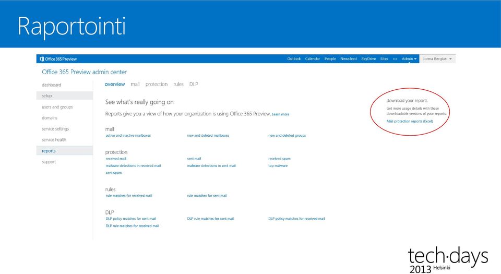The width and height of the screenshot is (501, 274).
Task: Open new and deleted groups report
Action: pyautogui.click(x=287, y=135)
